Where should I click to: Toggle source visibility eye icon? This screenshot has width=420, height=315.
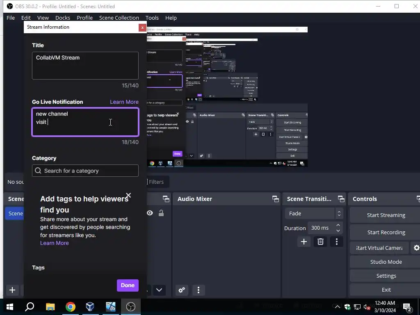(150, 213)
